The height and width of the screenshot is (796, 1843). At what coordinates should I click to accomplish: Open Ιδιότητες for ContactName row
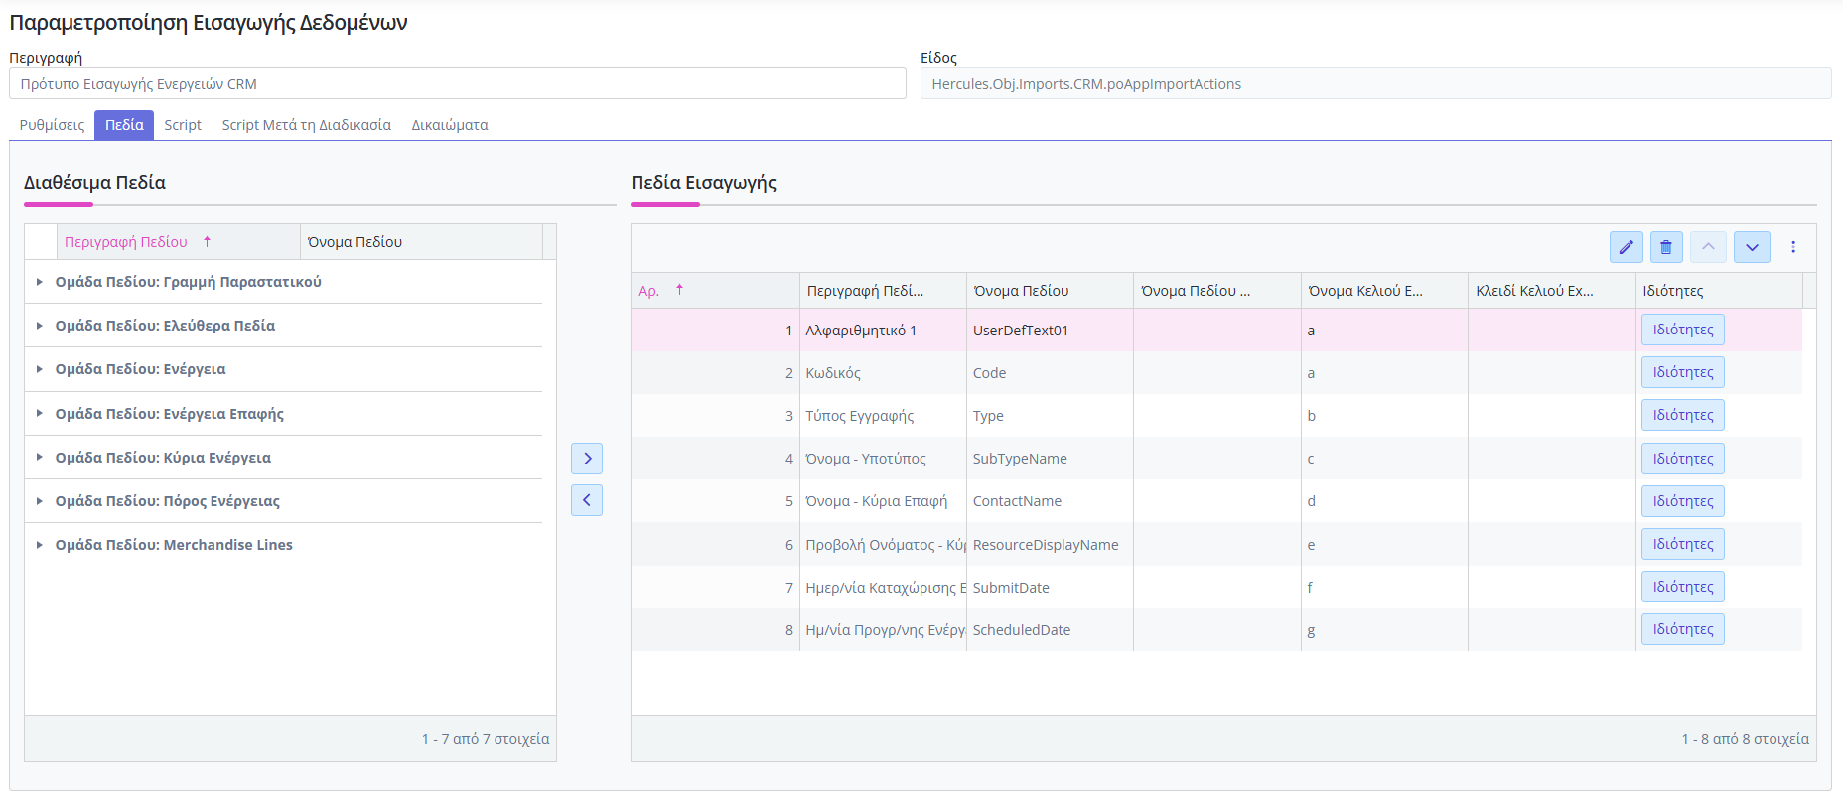[1683, 501]
